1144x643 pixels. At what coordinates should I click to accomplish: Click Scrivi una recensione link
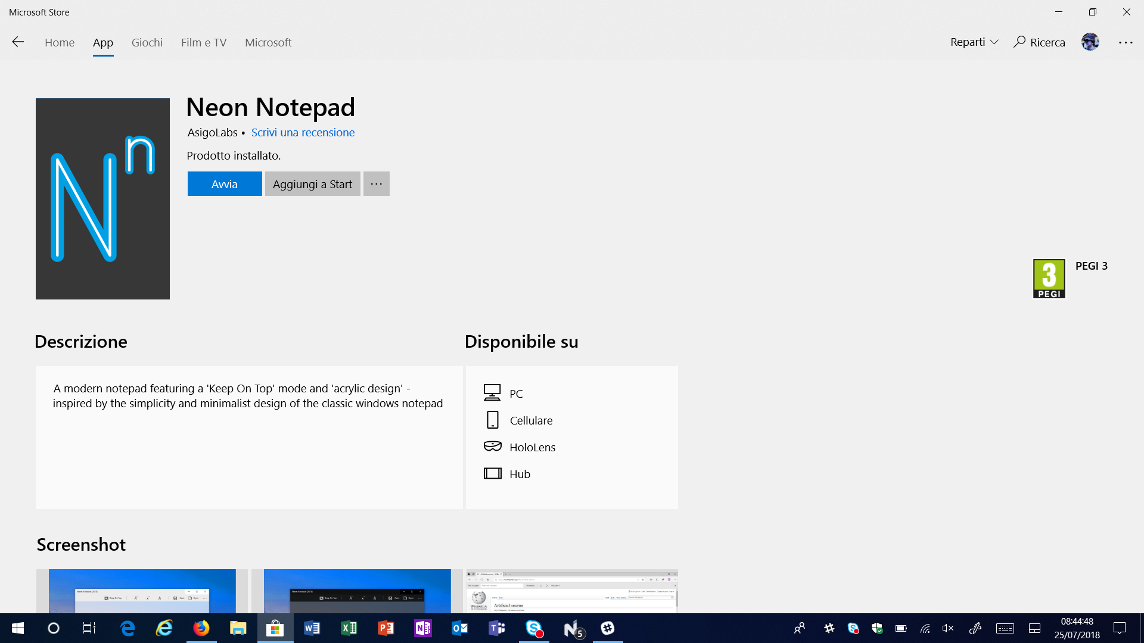pos(303,133)
